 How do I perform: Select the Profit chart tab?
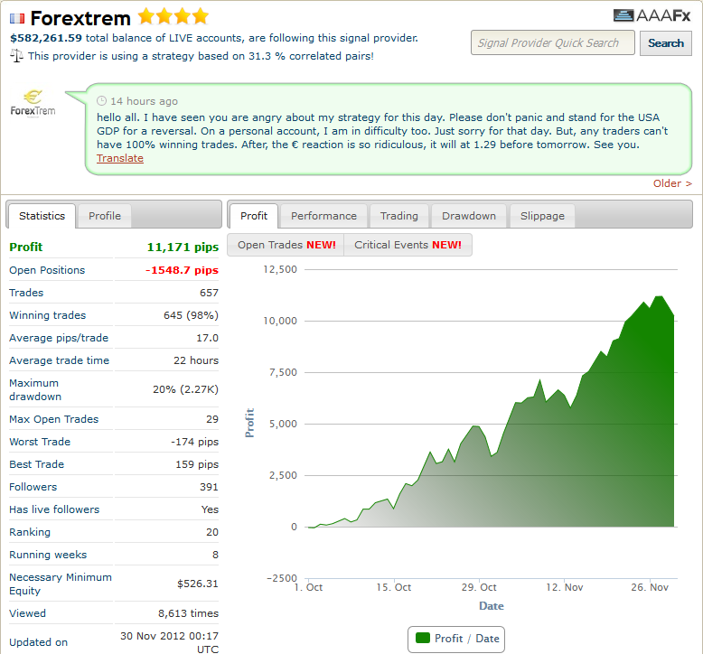point(254,216)
